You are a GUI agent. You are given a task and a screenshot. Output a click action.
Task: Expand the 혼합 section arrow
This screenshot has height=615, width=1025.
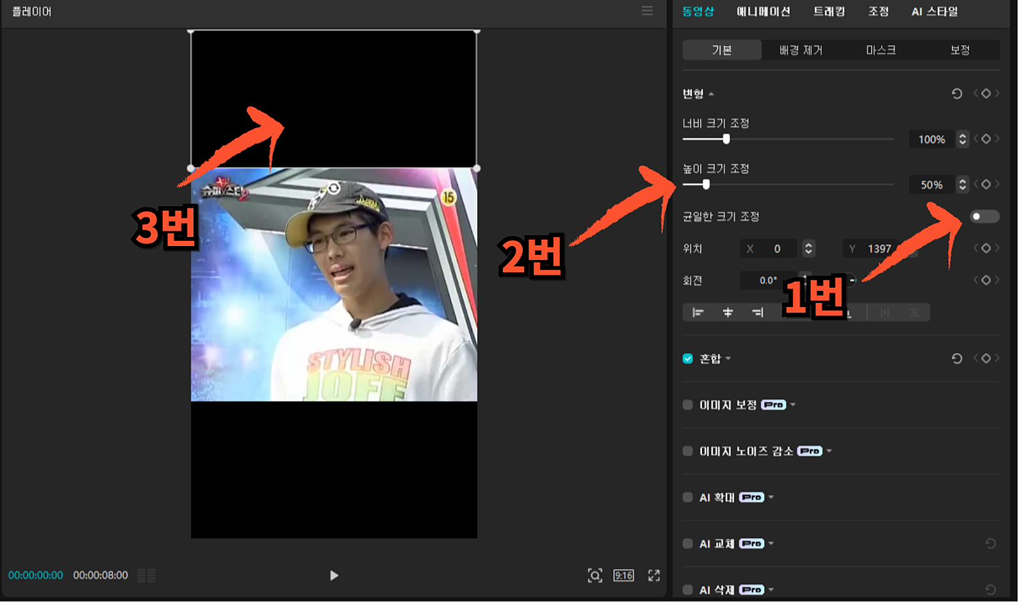[728, 359]
